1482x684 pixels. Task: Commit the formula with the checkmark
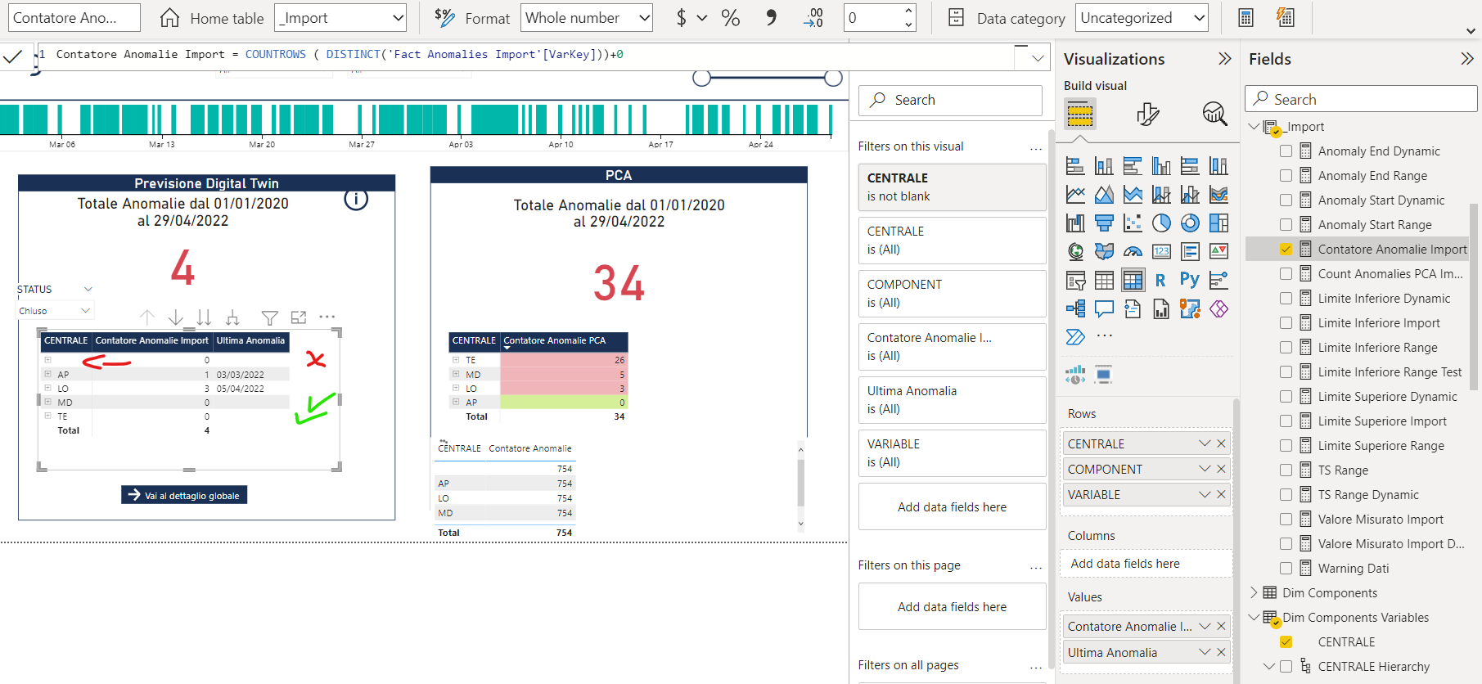(12, 56)
